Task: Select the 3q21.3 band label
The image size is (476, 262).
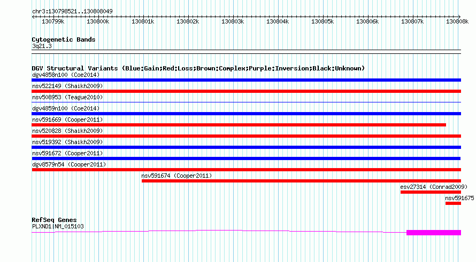Action: coord(42,46)
